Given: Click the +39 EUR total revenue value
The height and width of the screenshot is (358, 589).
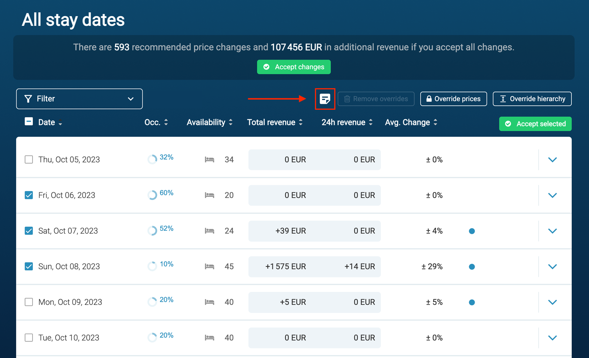Looking at the screenshot, I should point(291,231).
